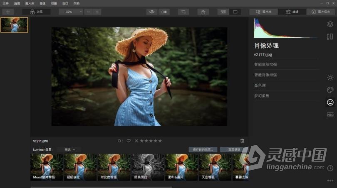This screenshot has height=188, width=337.
Task: Click the three dots more options icon
Action: (330, 181)
